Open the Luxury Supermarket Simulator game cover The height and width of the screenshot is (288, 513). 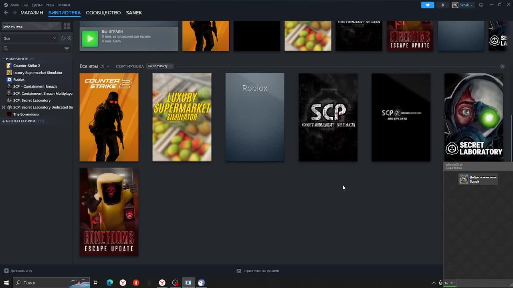[182, 117]
